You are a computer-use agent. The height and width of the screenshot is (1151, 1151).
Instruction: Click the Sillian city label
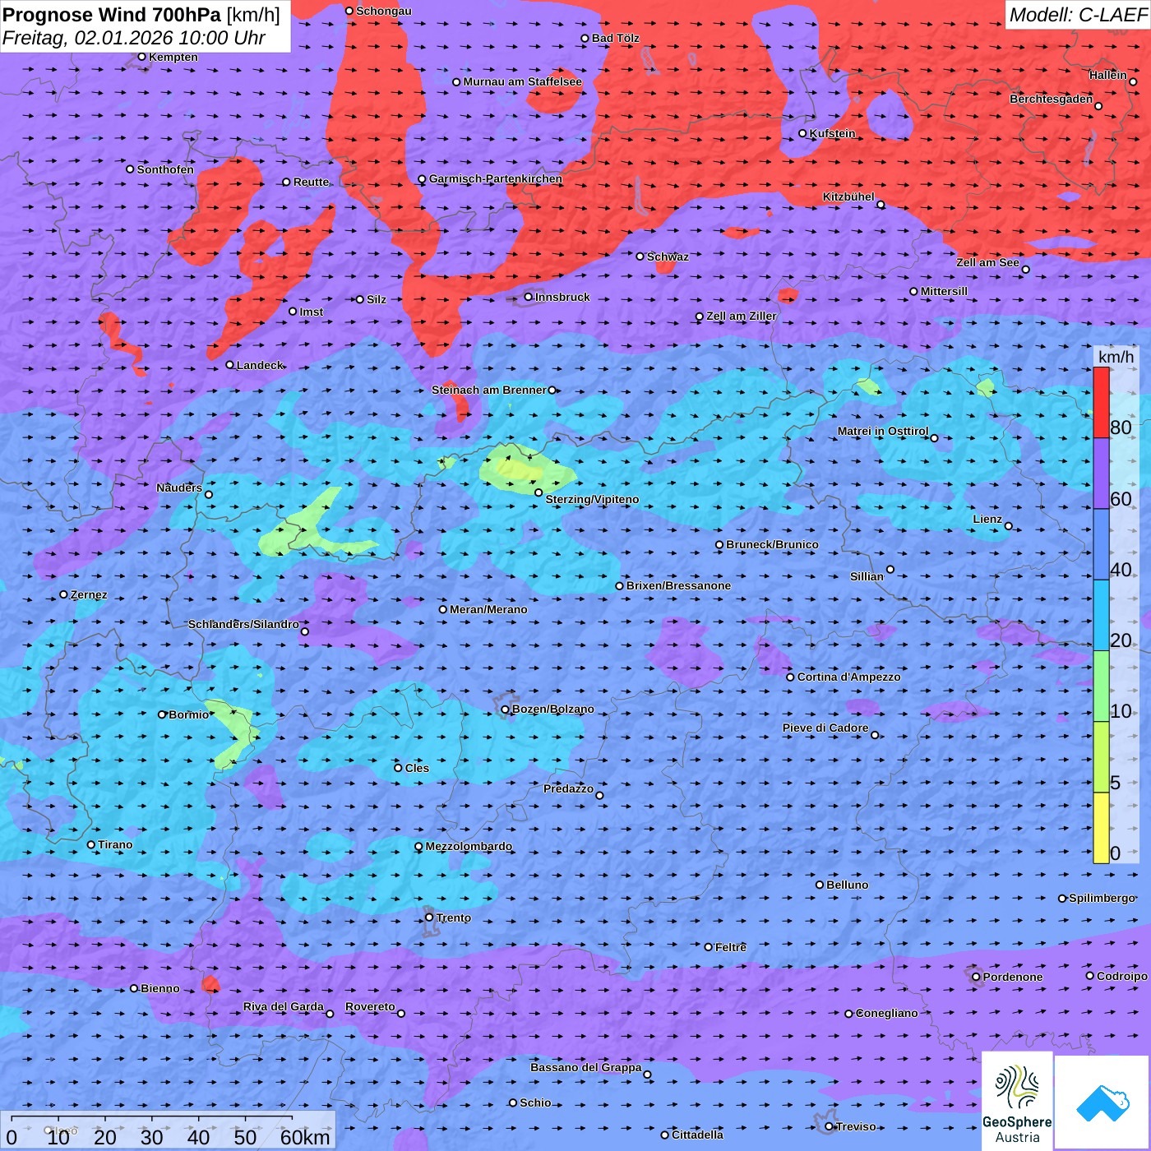click(x=867, y=576)
